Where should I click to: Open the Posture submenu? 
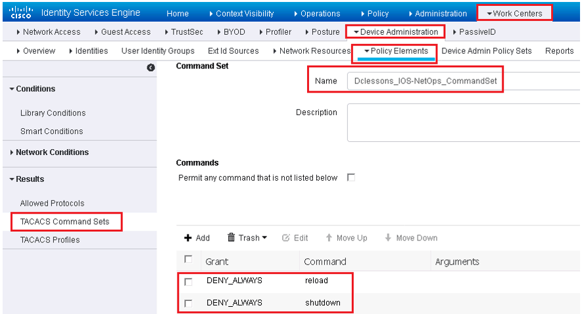tap(322, 32)
